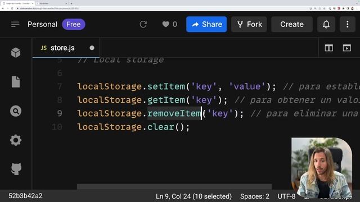The height and width of the screenshot is (202, 360).
Task: Click clear on line 10
Action: (161, 127)
